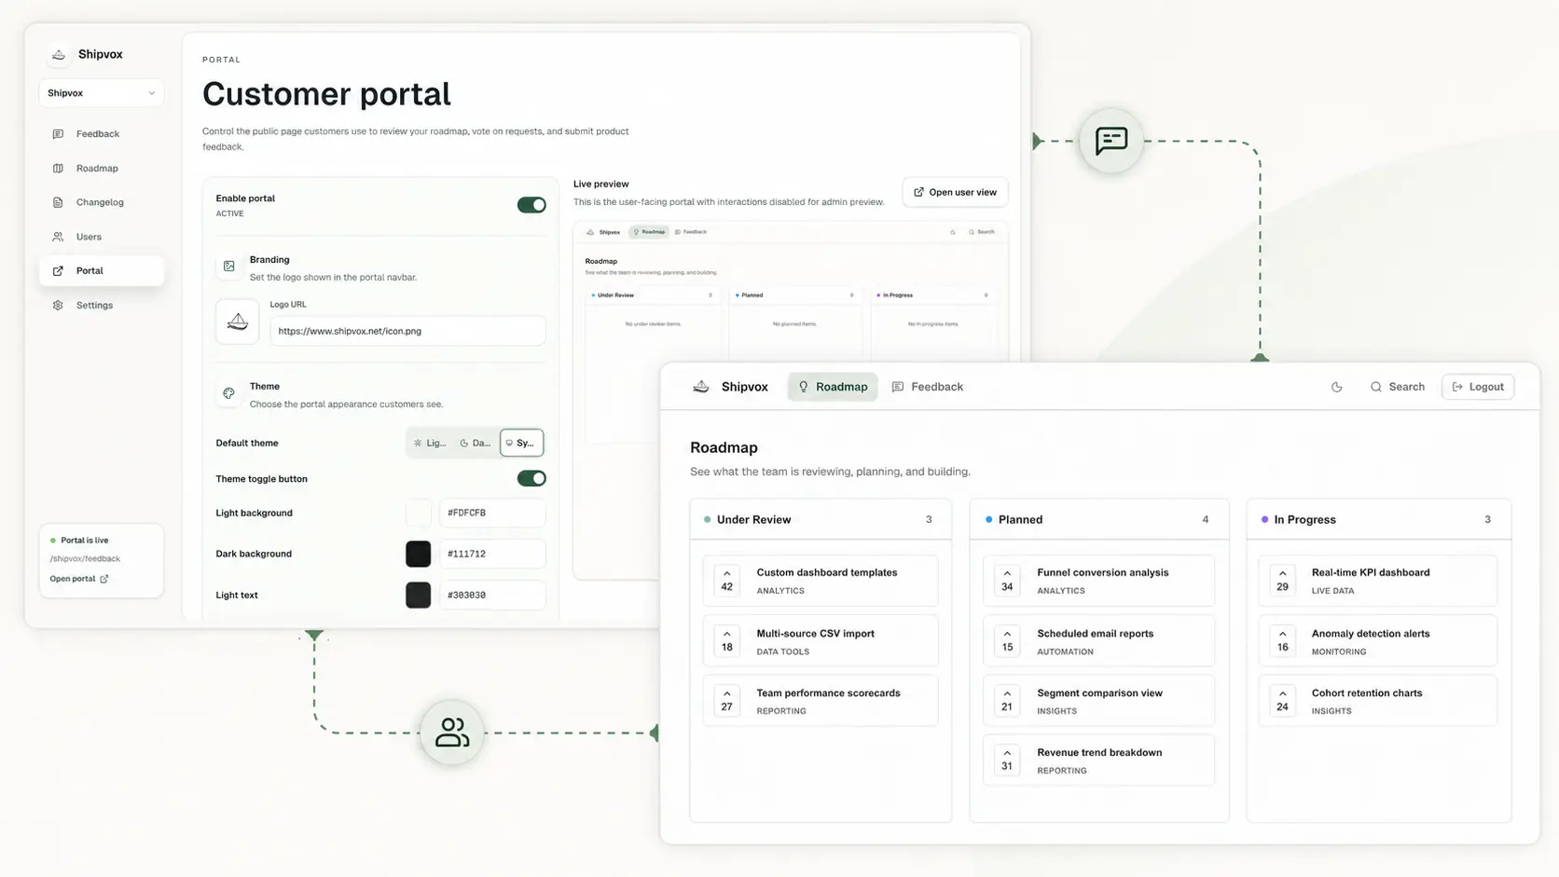Upvote Cohort retention charts
1559x877 pixels.
1283,700
